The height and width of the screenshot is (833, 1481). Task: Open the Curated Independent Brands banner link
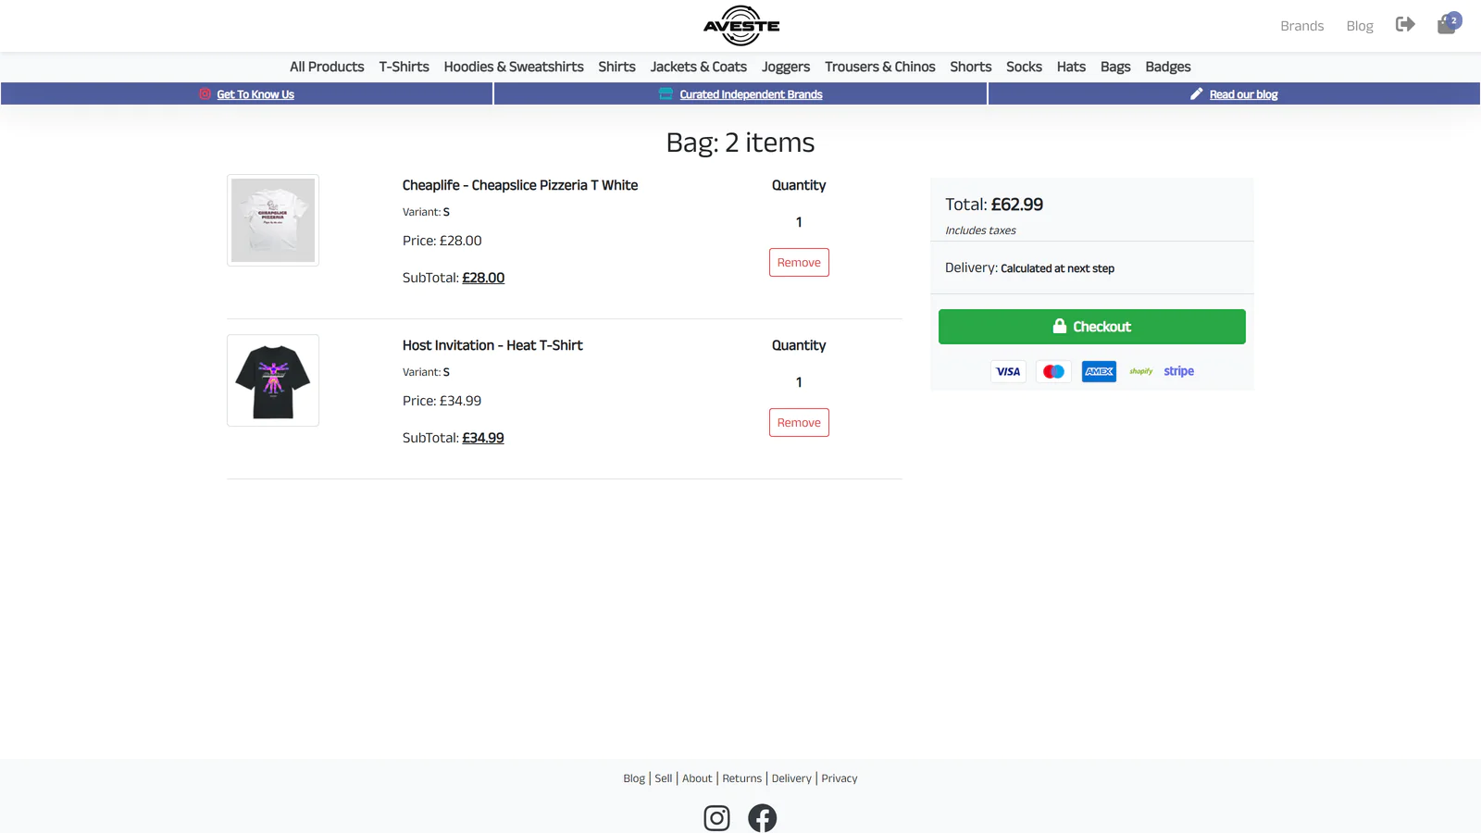[751, 94]
